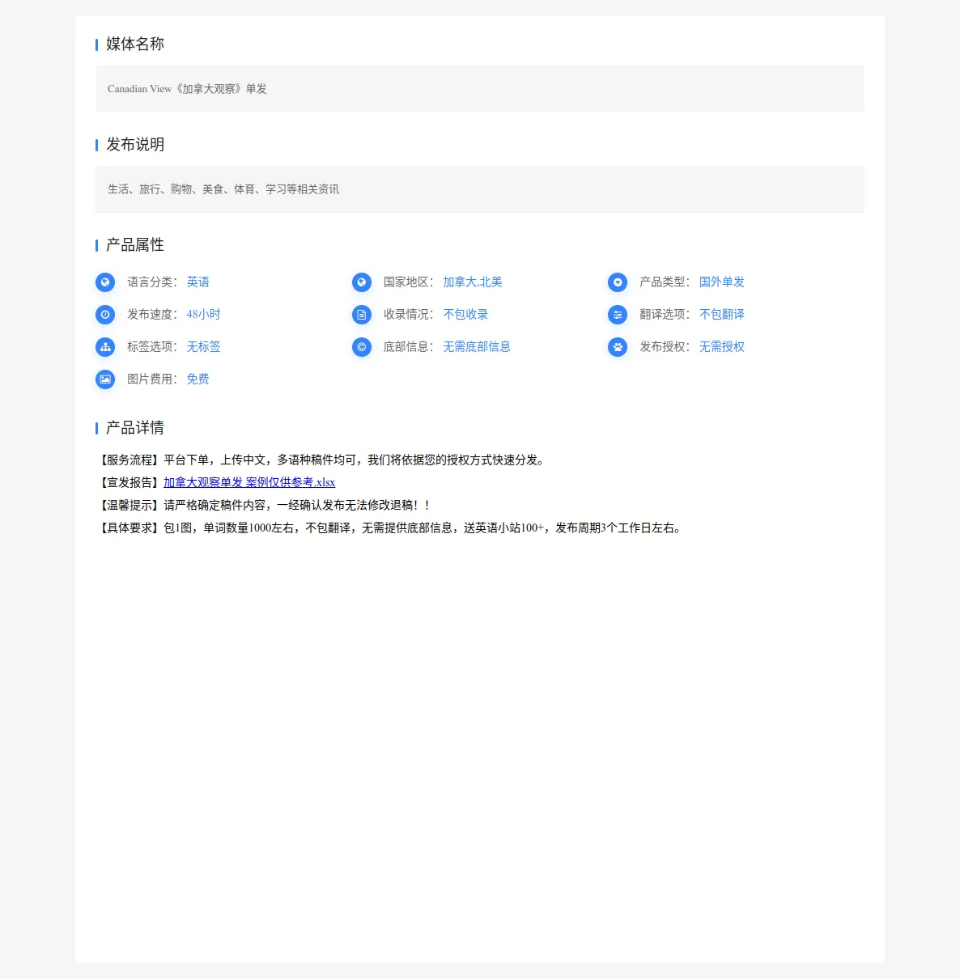Click the 【具体要求】 requirements line
960x979 pixels.
point(390,528)
